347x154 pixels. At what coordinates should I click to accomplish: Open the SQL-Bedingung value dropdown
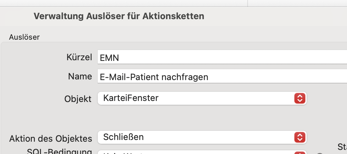coord(202,152)
